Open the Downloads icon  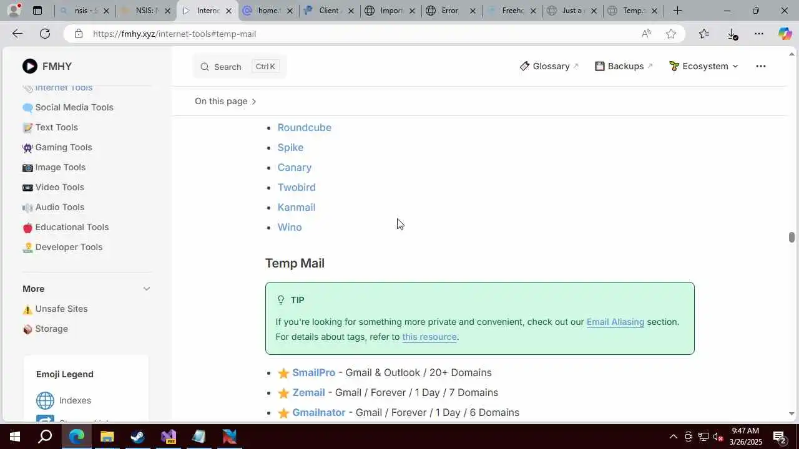coord(732,34)
